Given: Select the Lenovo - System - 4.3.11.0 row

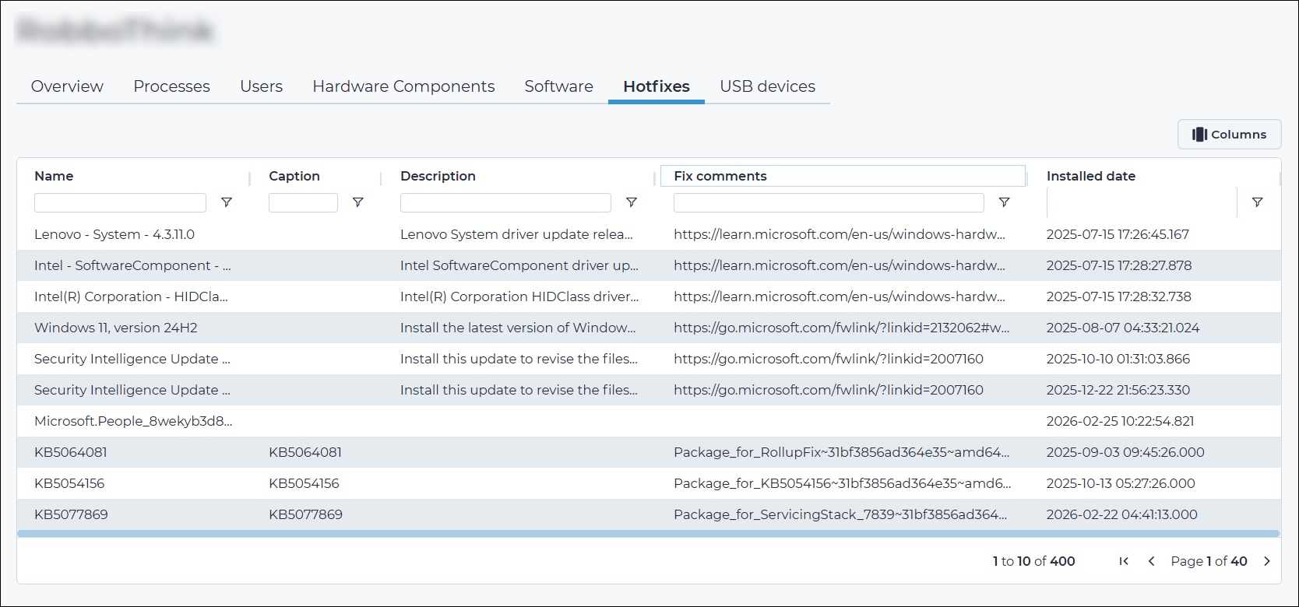Looking at the screenshot, I should click(649, 234).
